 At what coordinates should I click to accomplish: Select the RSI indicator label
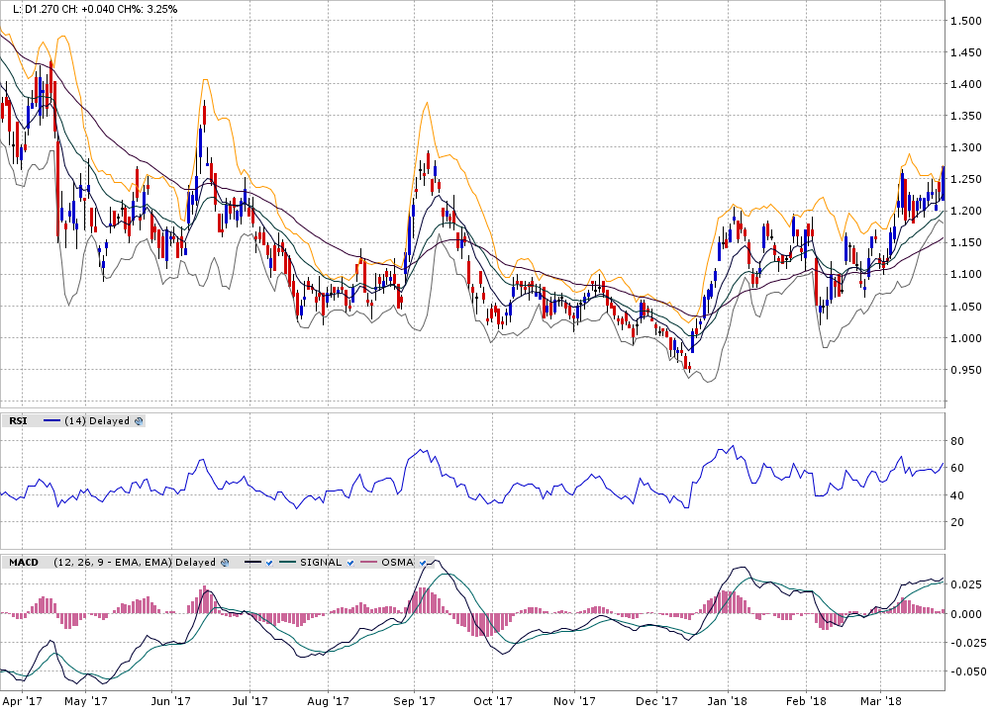[19, 420]
